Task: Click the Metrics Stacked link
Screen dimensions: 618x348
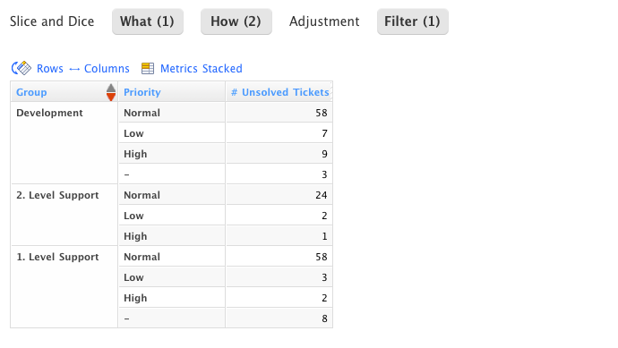Action: pos(202,69)
